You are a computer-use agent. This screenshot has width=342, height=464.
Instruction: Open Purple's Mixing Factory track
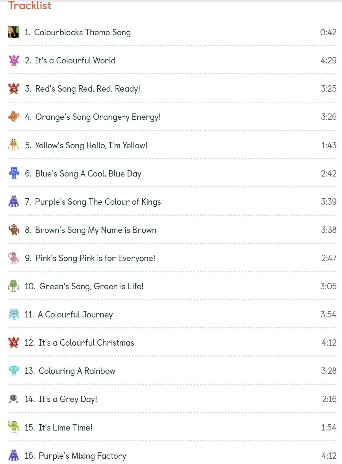click(x=82, y=456)
